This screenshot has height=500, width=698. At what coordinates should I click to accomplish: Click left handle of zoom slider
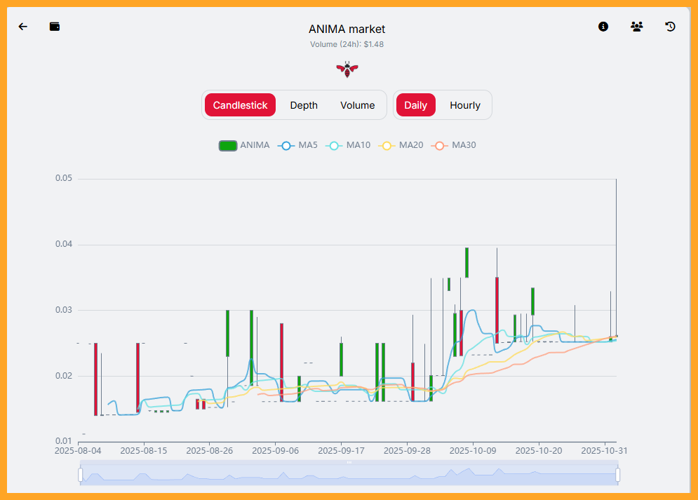pos(81,475)
